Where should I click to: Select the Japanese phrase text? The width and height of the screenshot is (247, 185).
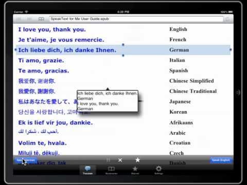47,102
